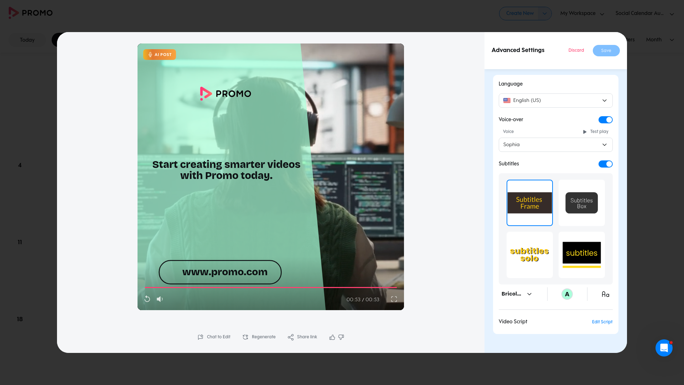684x385 pixels.
Task: Click the video progress bar
Action: (x=270, y=287)
